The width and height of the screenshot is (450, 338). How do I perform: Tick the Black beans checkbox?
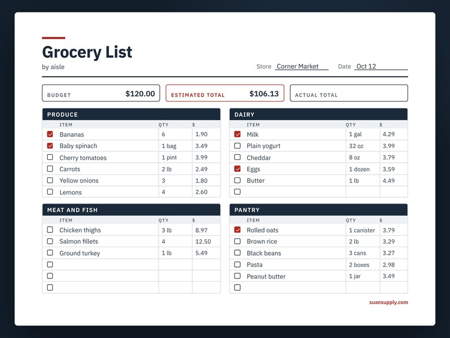(x=237, y=253)
